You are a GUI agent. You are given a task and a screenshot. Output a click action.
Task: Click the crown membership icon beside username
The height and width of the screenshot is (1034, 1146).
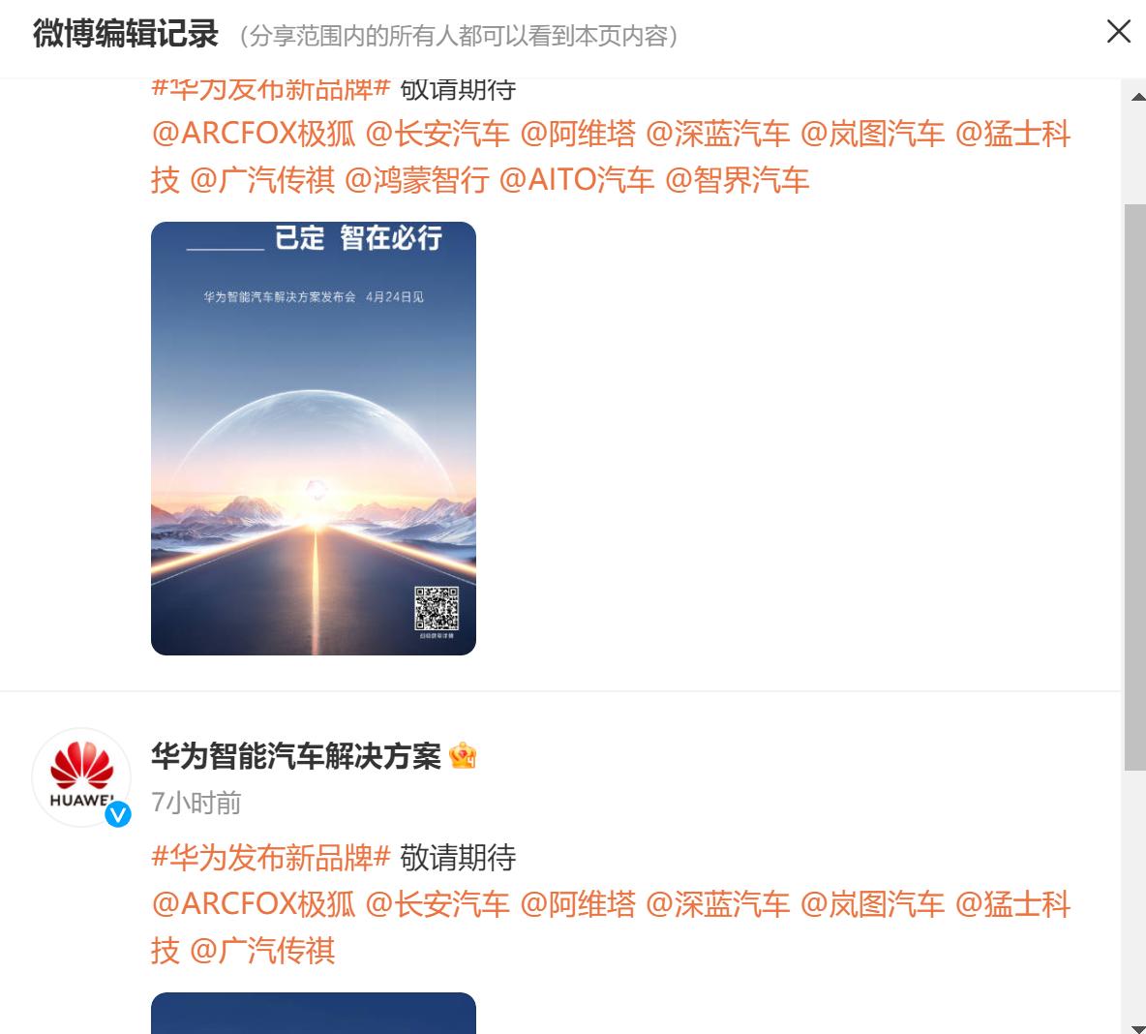tap(463, 755)
